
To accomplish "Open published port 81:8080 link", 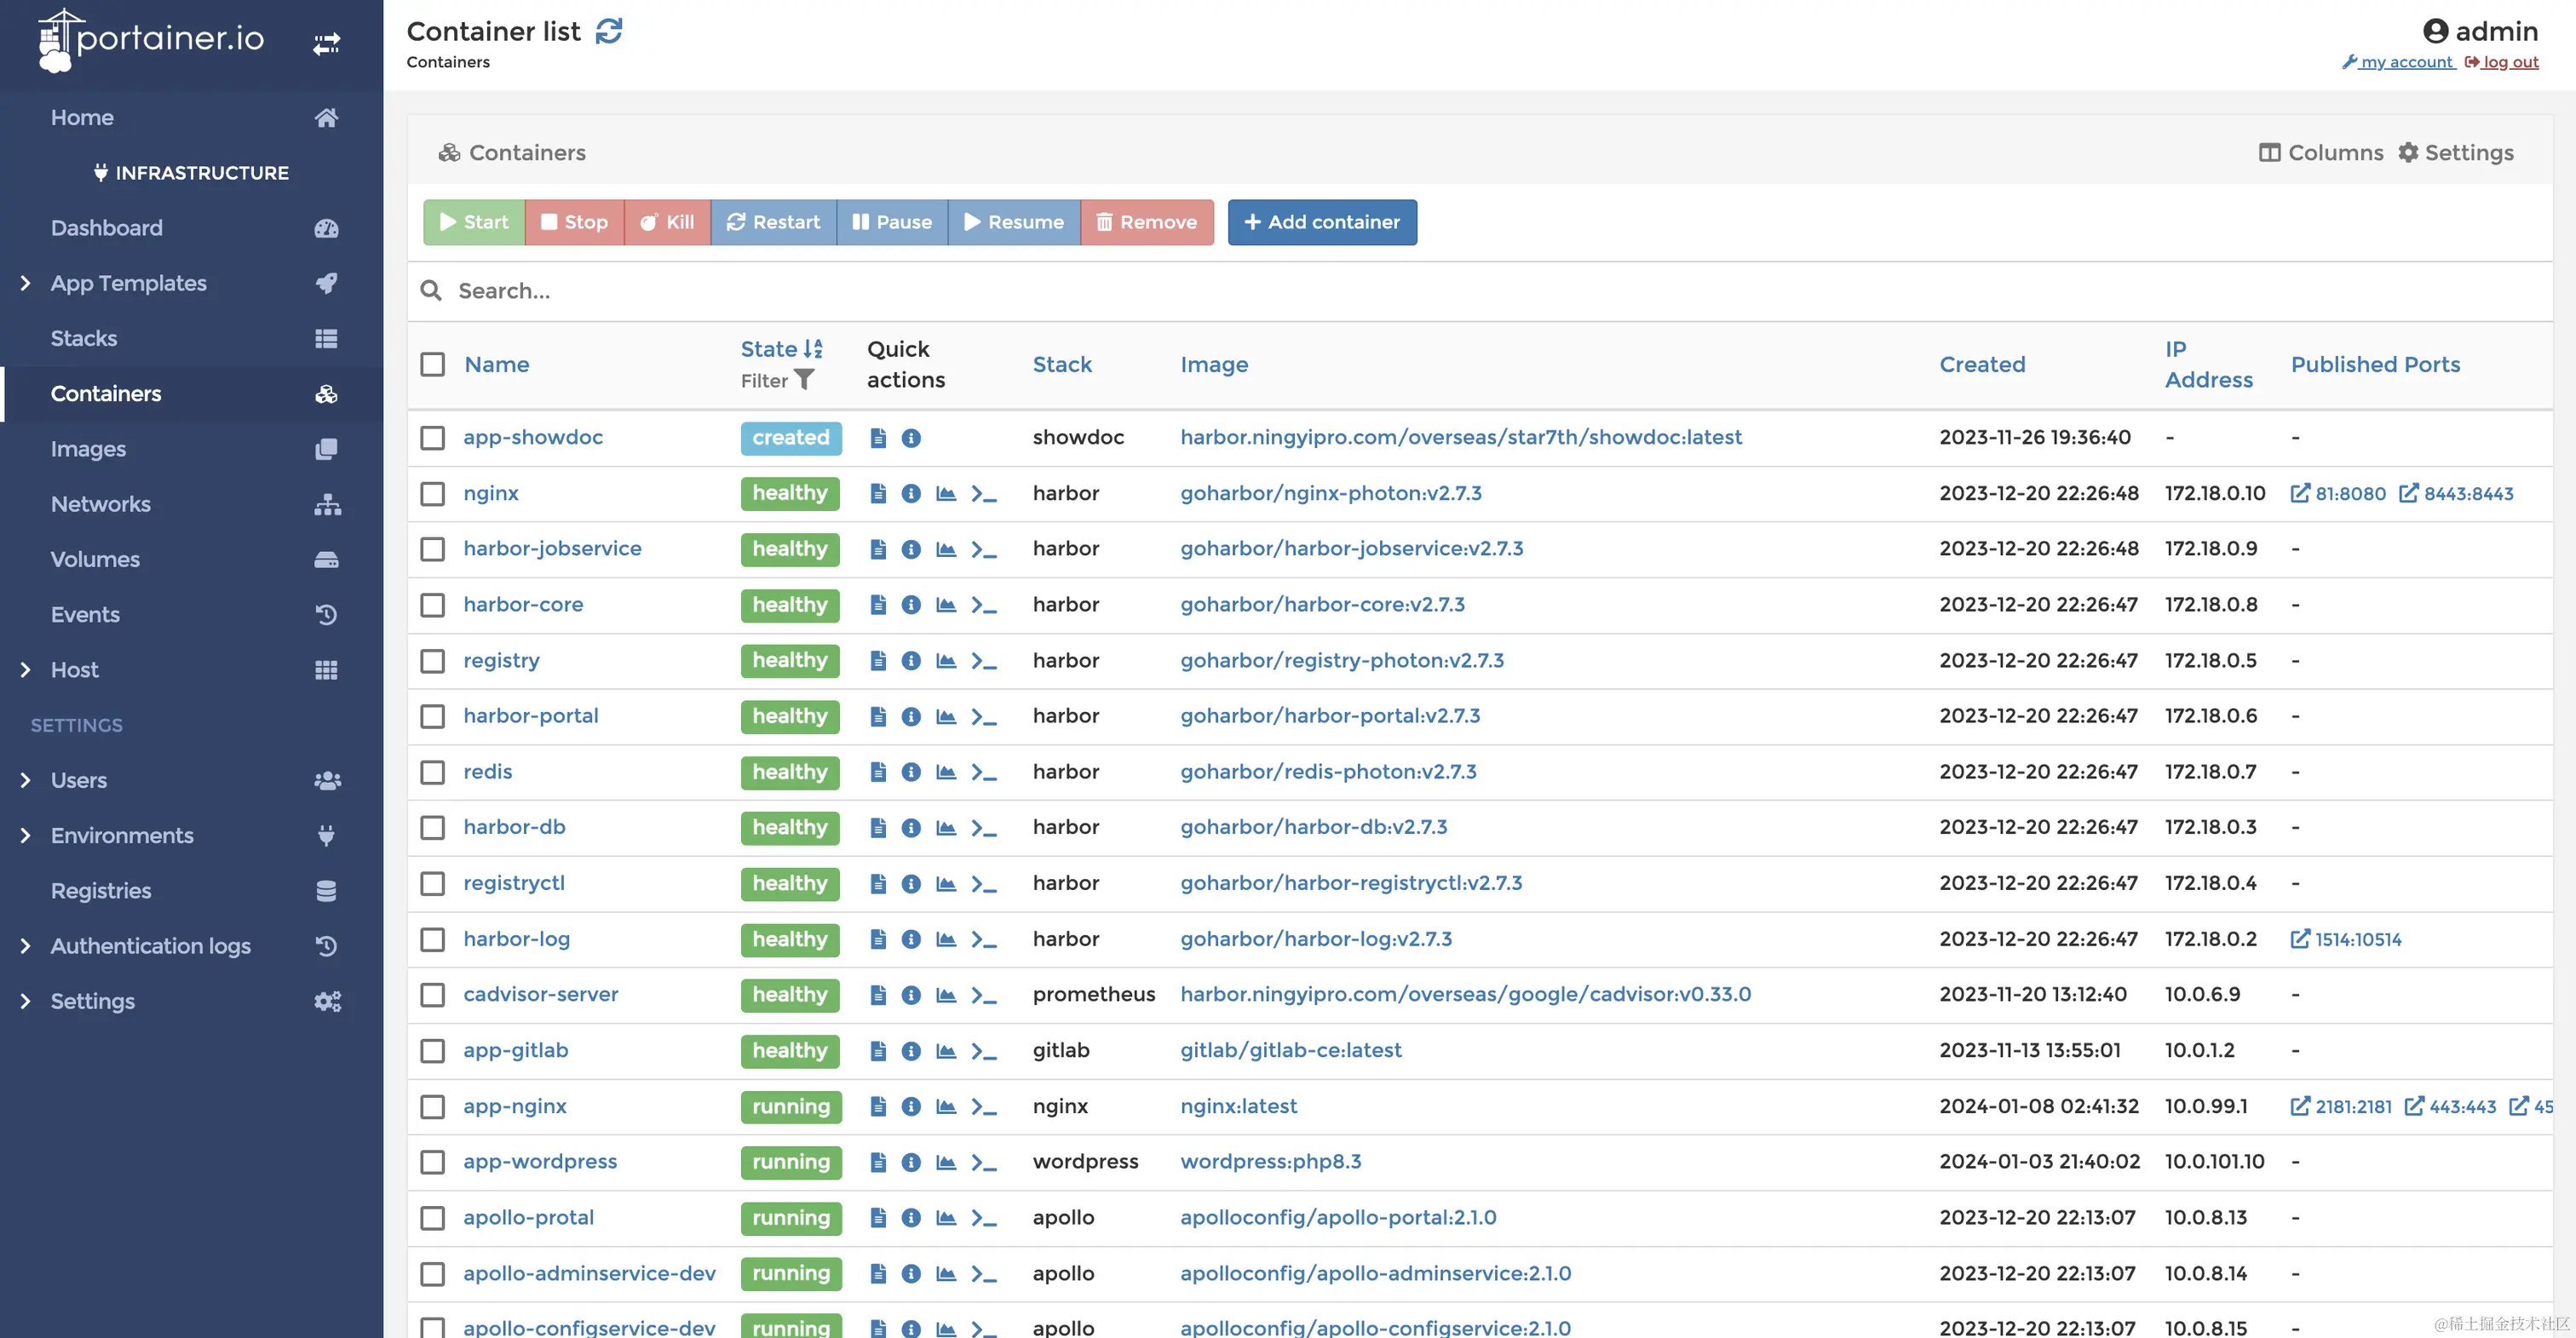I will tap(2338, 493).
